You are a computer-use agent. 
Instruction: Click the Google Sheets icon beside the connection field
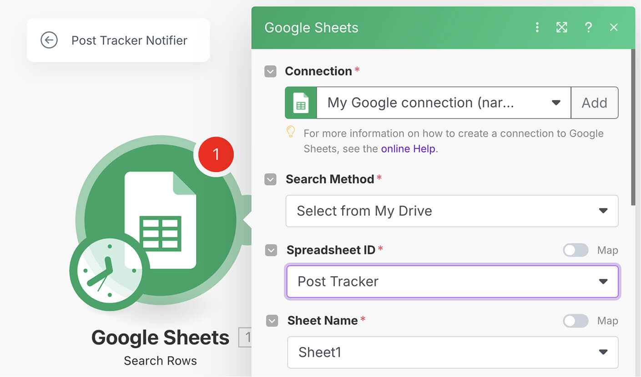pyautogui.click(x=301, y=103)
